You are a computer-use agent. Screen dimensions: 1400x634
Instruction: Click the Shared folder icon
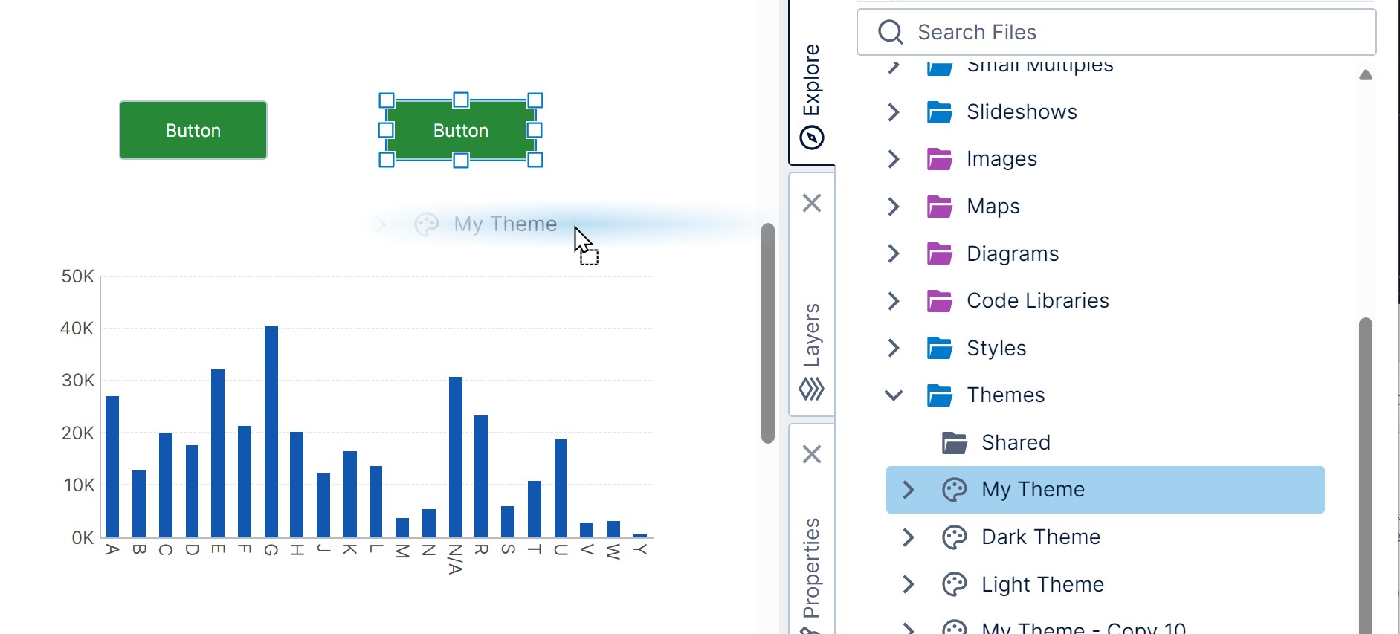point(954,443)
